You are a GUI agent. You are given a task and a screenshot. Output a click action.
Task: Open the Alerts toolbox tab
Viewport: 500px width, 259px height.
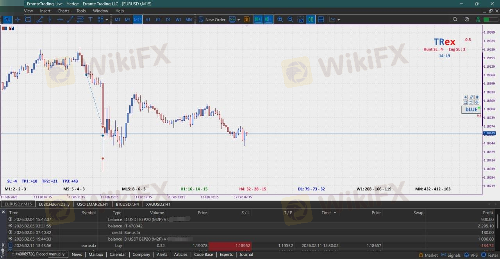tap(162, 254)
